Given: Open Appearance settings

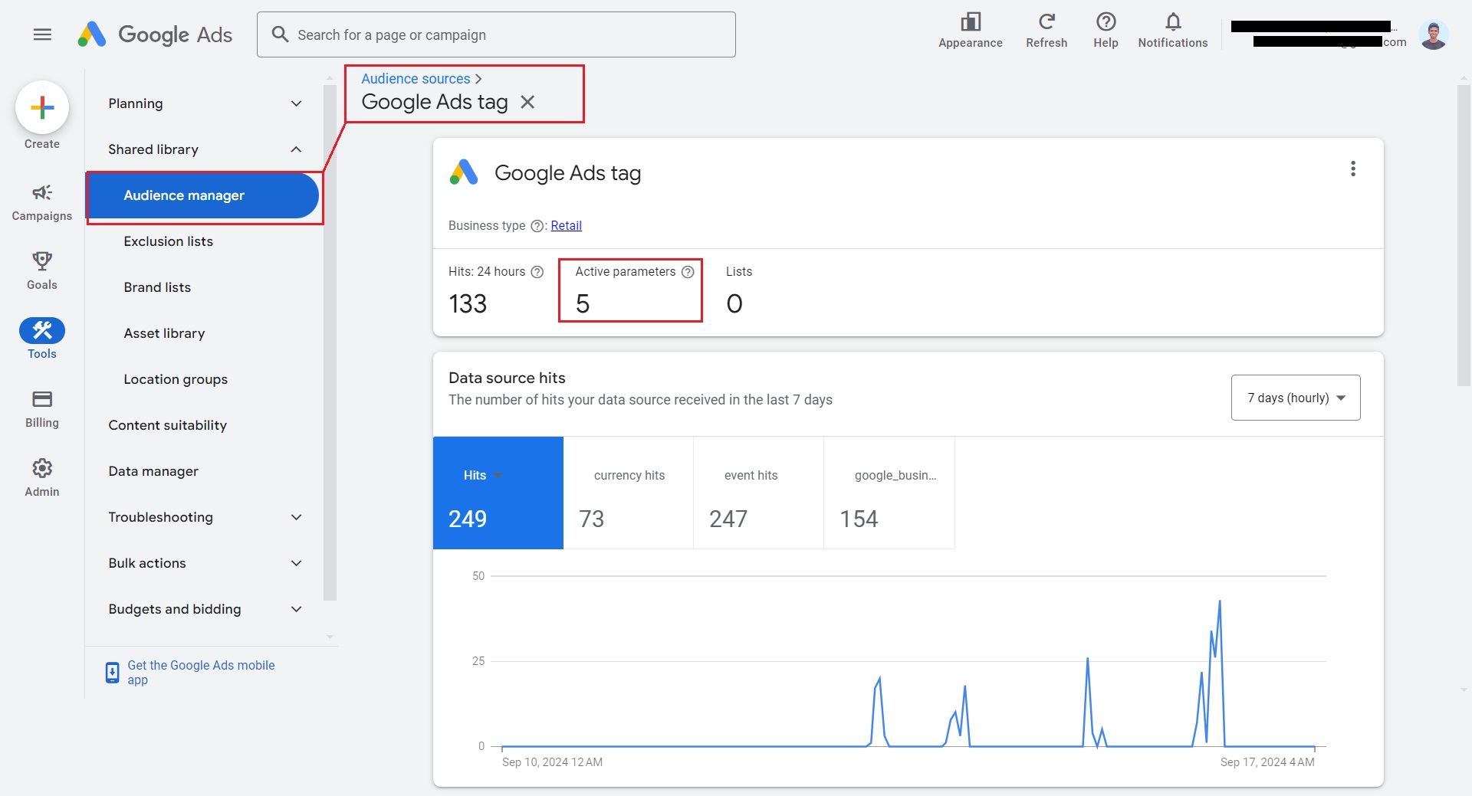Looking at the screenshot, I should pyautogui.click(x=970, y=31).
